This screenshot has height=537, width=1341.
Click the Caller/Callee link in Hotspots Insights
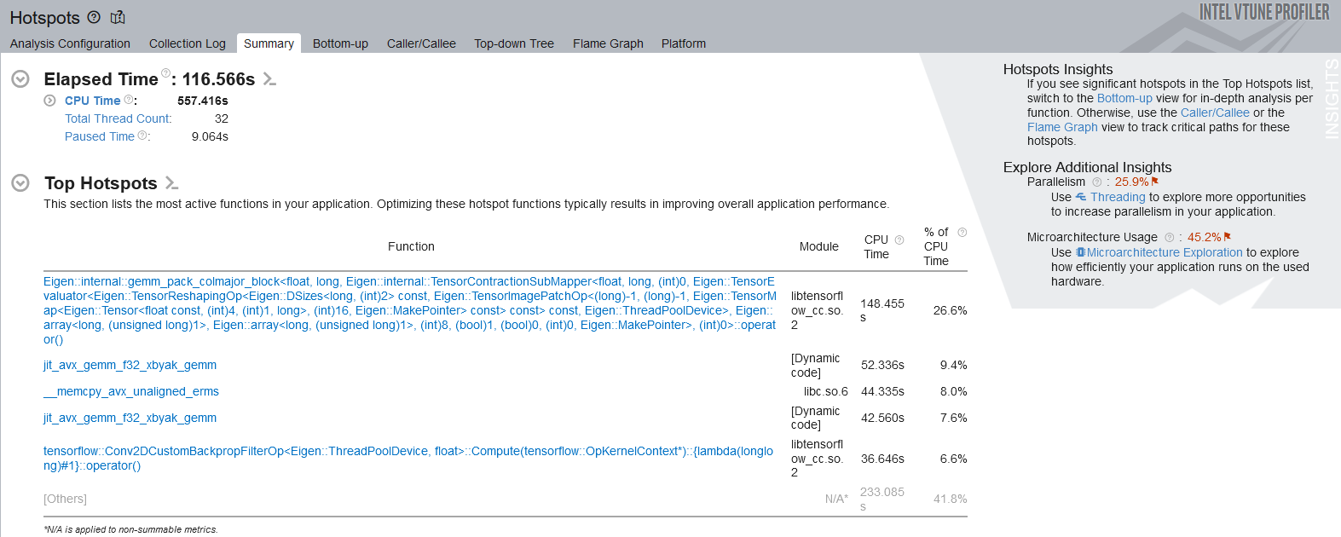pyautogui.click(x=1215, y=113)
